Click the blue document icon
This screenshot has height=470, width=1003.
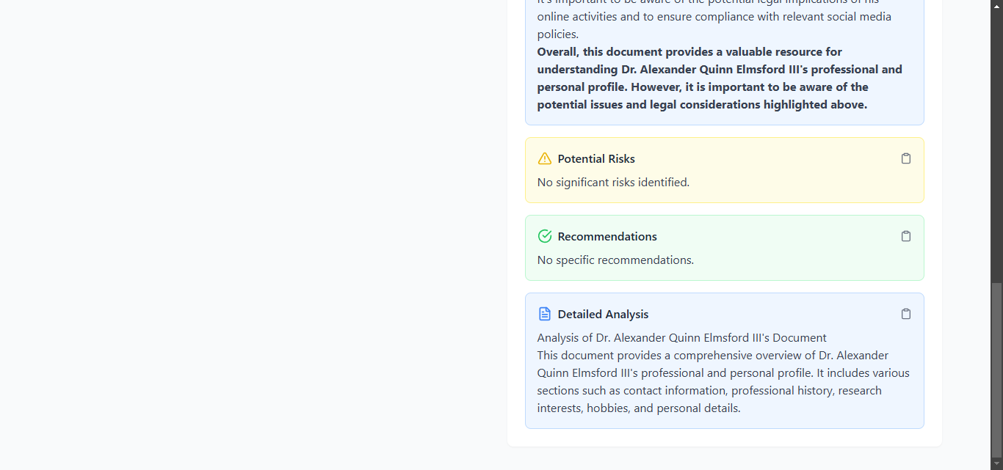tap(545, 314)
